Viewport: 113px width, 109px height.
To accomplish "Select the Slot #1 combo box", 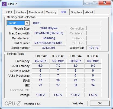I will pos(18,23).
